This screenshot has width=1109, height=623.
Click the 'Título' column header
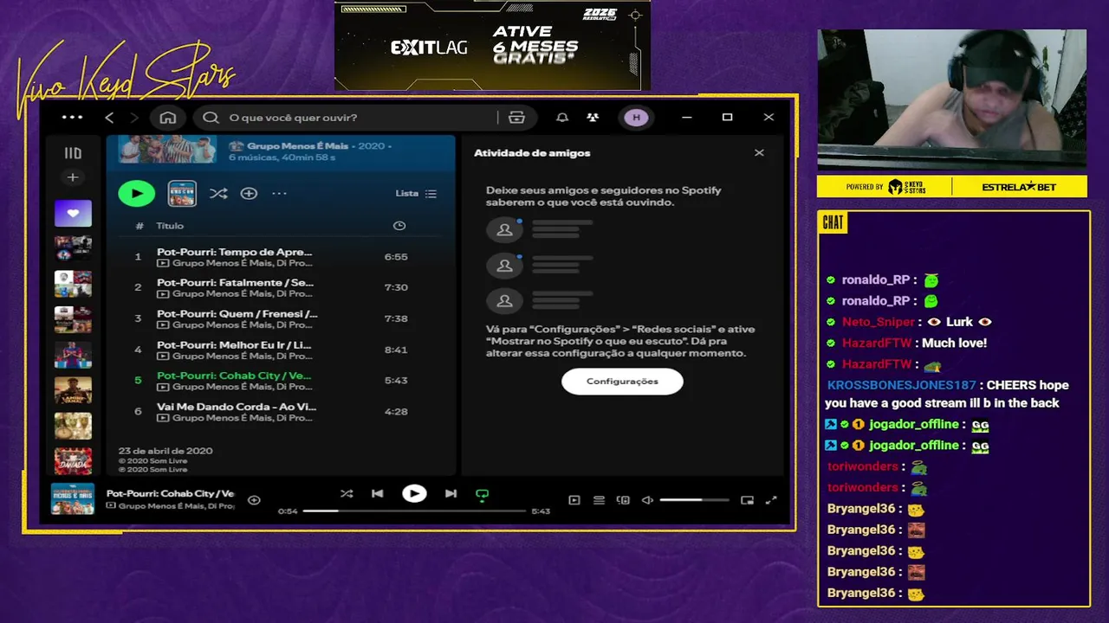click(x=170, y=226)
